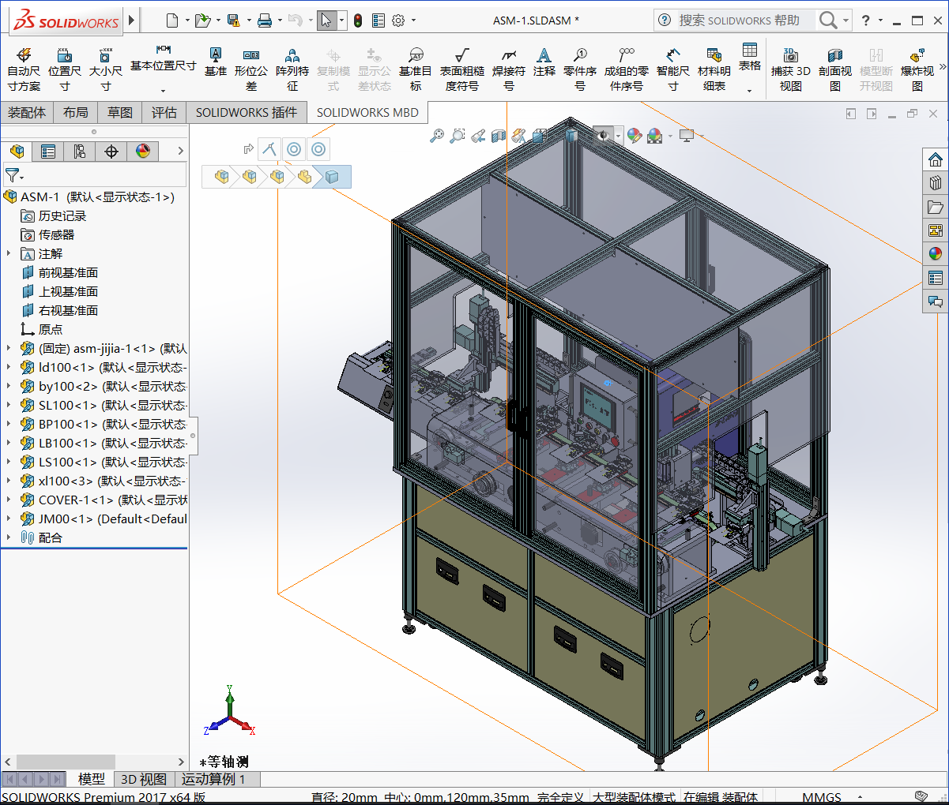Click the 基准 datum tool
Viewport: 949px width, 805px height.
pos(215,62)
